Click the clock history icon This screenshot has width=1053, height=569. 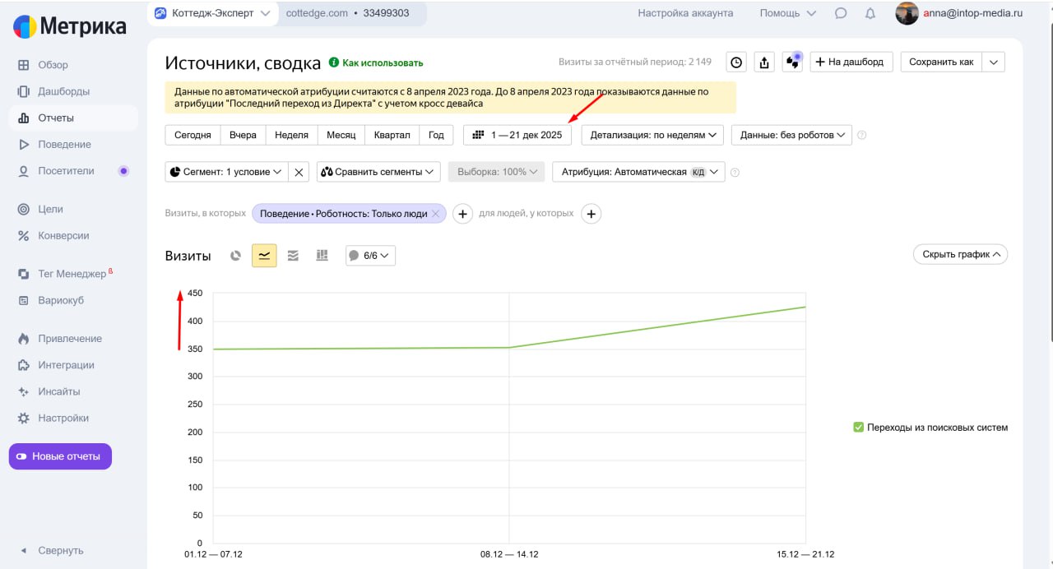point(736,62)
